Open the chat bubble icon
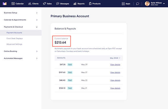The height and width of the screenshot is (109, 168). [x=138, y=4]
